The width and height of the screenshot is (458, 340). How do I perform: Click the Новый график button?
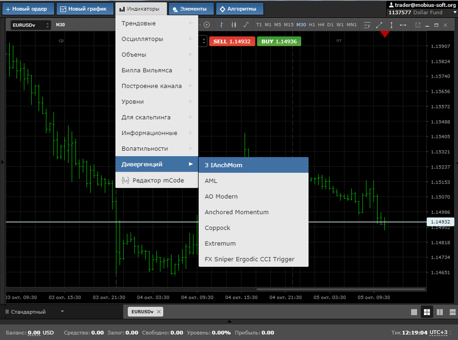[85, 9]
